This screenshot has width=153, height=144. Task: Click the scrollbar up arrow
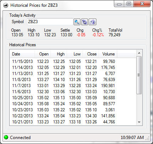[139, 53]
